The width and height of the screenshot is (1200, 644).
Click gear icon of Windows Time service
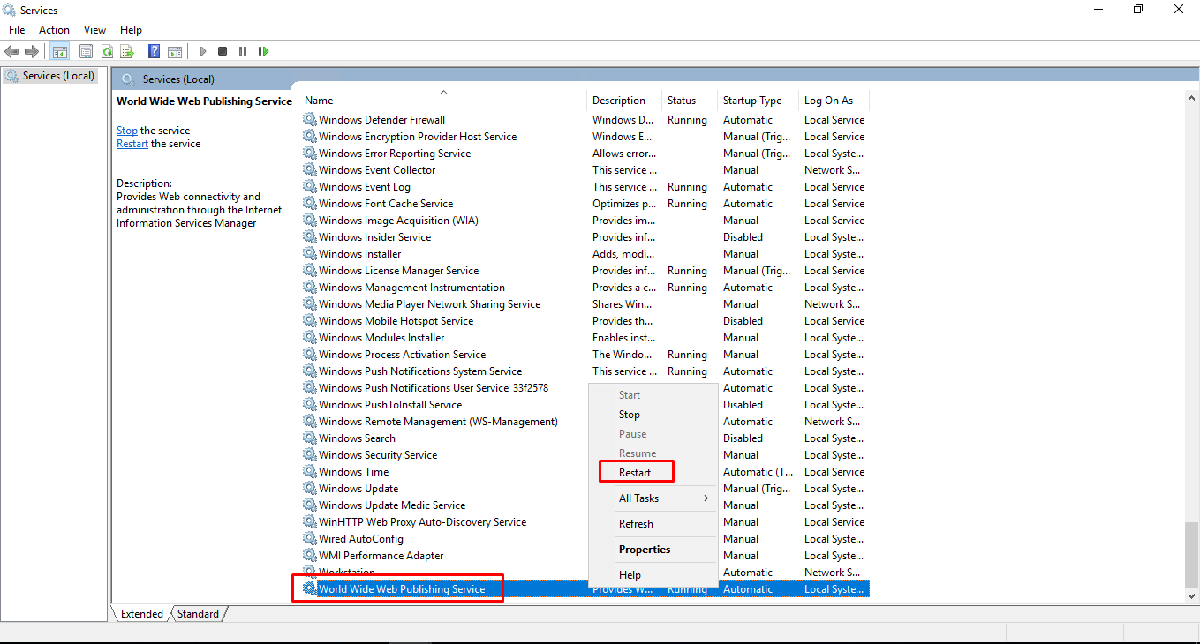point(309,472)
